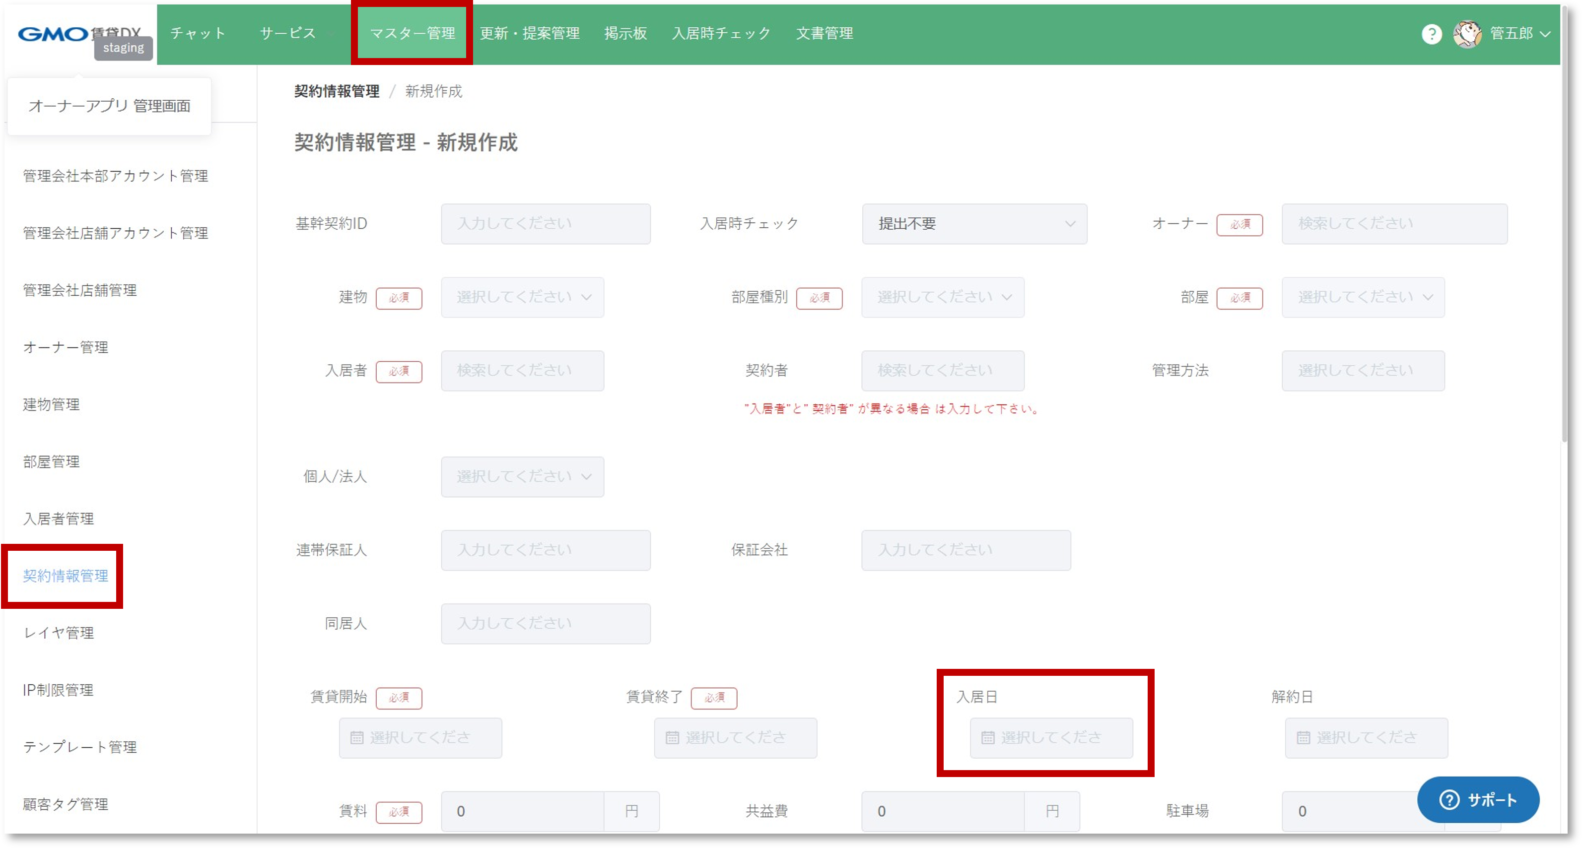The image size is (1582, 848).
Task: Click calendar icon in 入居日 field
Action: tap(987, 737)
